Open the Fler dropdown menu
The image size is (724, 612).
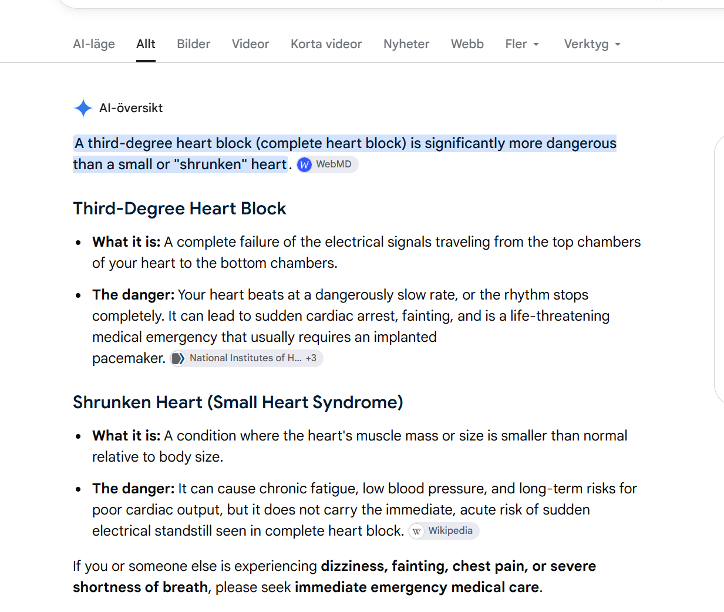[522, 44]
